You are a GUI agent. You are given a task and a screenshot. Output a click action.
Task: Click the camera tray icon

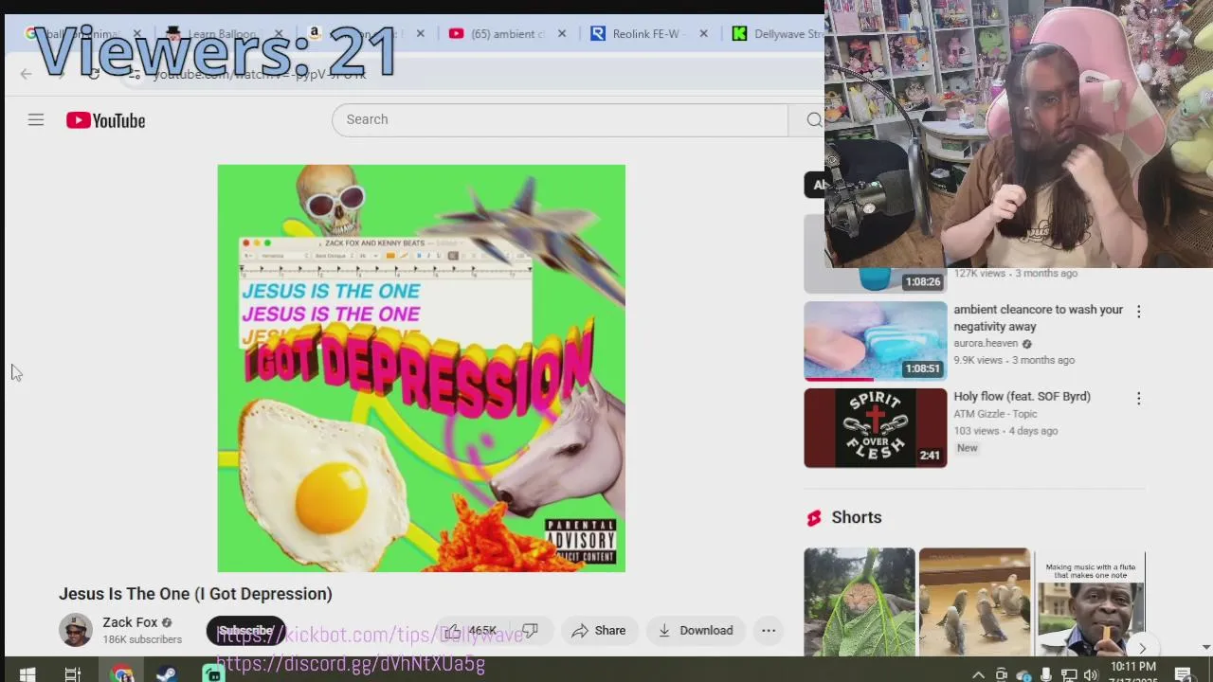point(1001,674)
